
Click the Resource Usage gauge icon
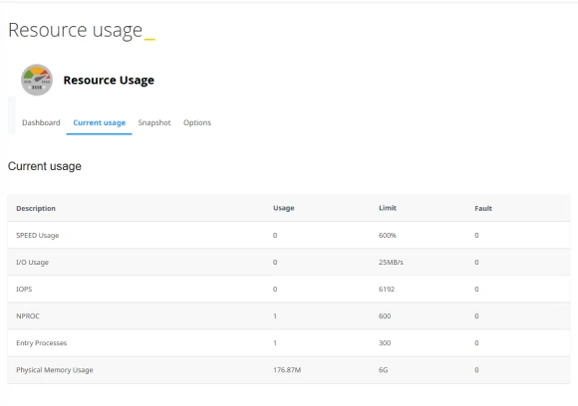(x=37, y=80)
